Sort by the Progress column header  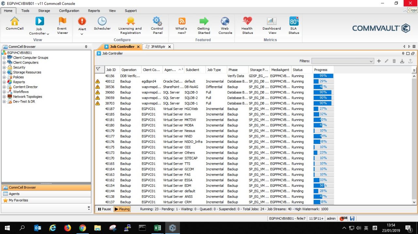(x=323, y=70)
